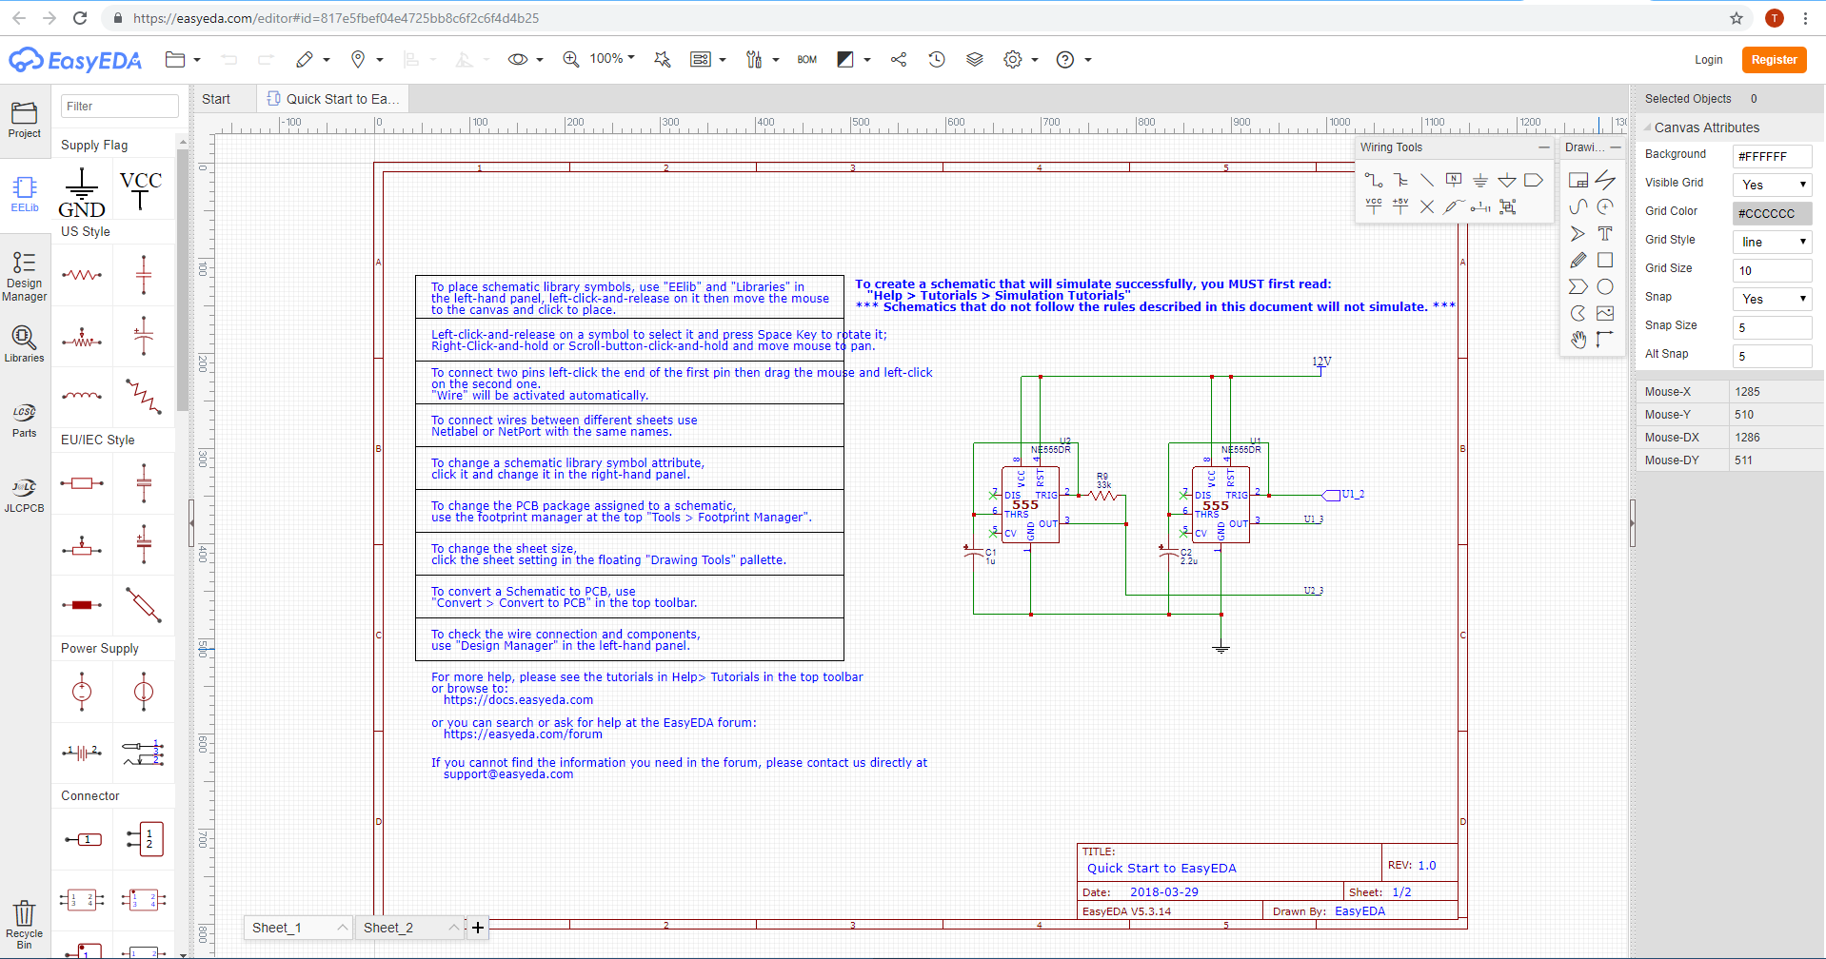This screenshot has width=1826, height=959.
Task: Activate the hand drag tool
Action: 1578,340
